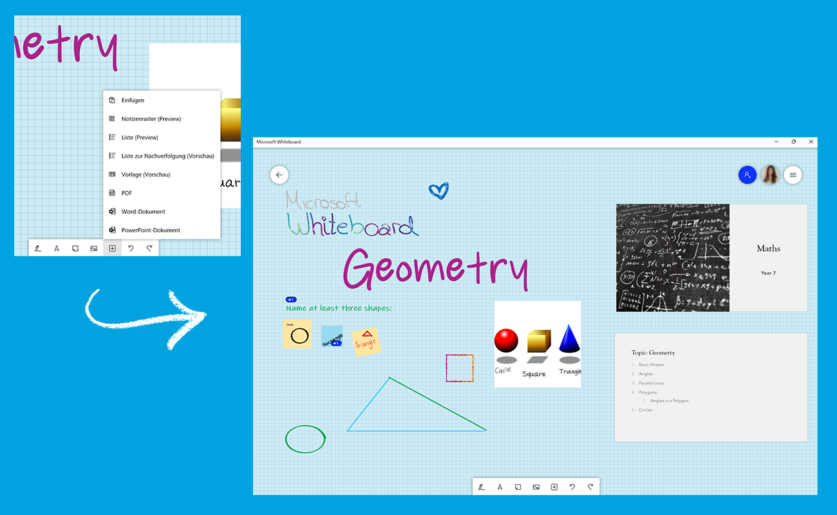
Task: Select the yellow Circle sticky note
Action: point(297,334)
